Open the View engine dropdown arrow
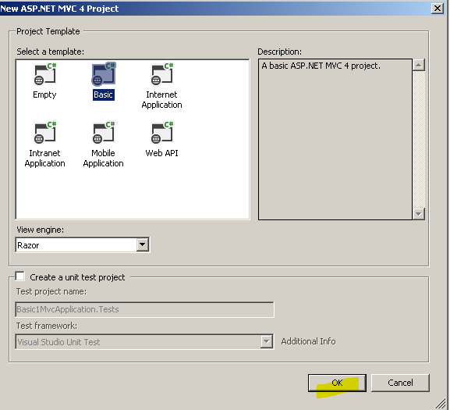 tap(143, 245)
